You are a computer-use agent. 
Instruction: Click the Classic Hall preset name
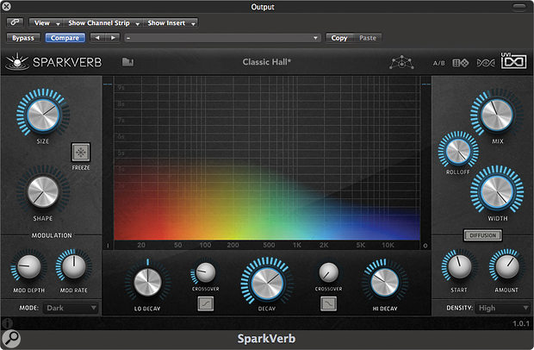[x=267, y=62]
